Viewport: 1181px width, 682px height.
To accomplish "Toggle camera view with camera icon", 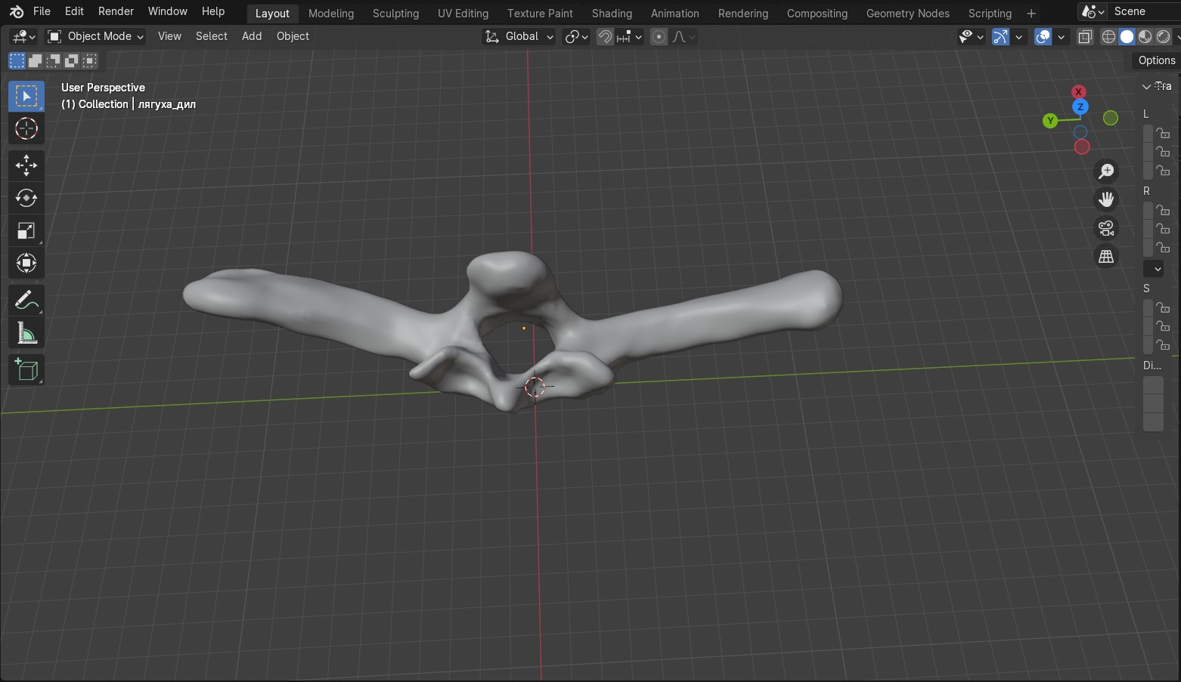I will 1106,228.
